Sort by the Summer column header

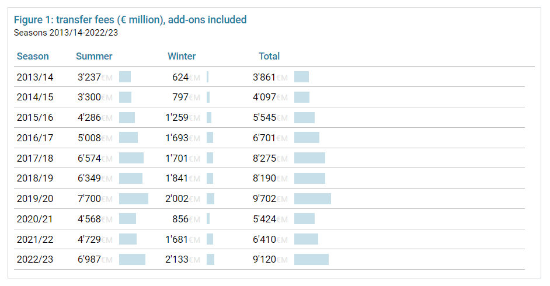94,57
